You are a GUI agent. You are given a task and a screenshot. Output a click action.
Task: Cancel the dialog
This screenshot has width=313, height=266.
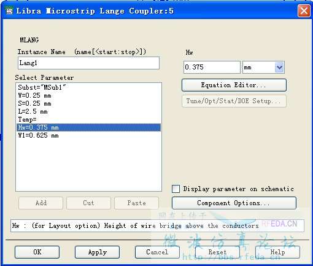pyautogui.click(x=157, y=252)
